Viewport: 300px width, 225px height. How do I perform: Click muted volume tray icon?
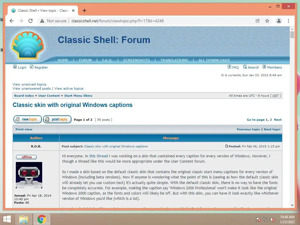coord(272,219)
